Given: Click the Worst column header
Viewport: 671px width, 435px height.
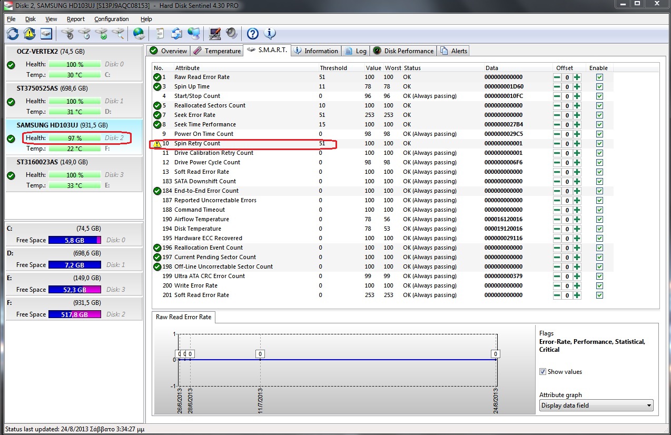Looking at the screenshot, I should pos(392,68).
